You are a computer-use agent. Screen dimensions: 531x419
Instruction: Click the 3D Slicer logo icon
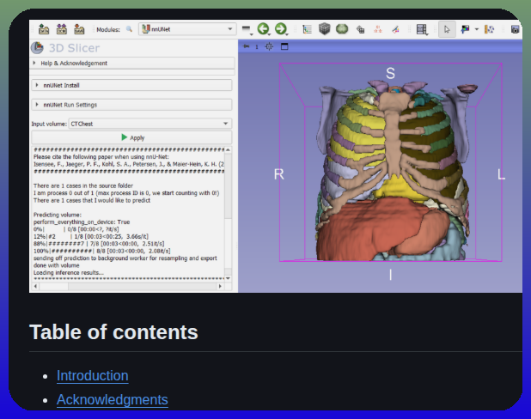point(37,48)
